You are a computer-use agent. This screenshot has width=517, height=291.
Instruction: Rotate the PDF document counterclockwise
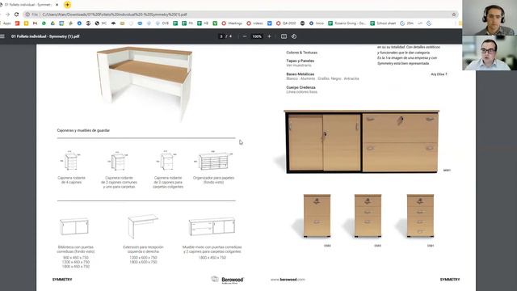(294, 36)
